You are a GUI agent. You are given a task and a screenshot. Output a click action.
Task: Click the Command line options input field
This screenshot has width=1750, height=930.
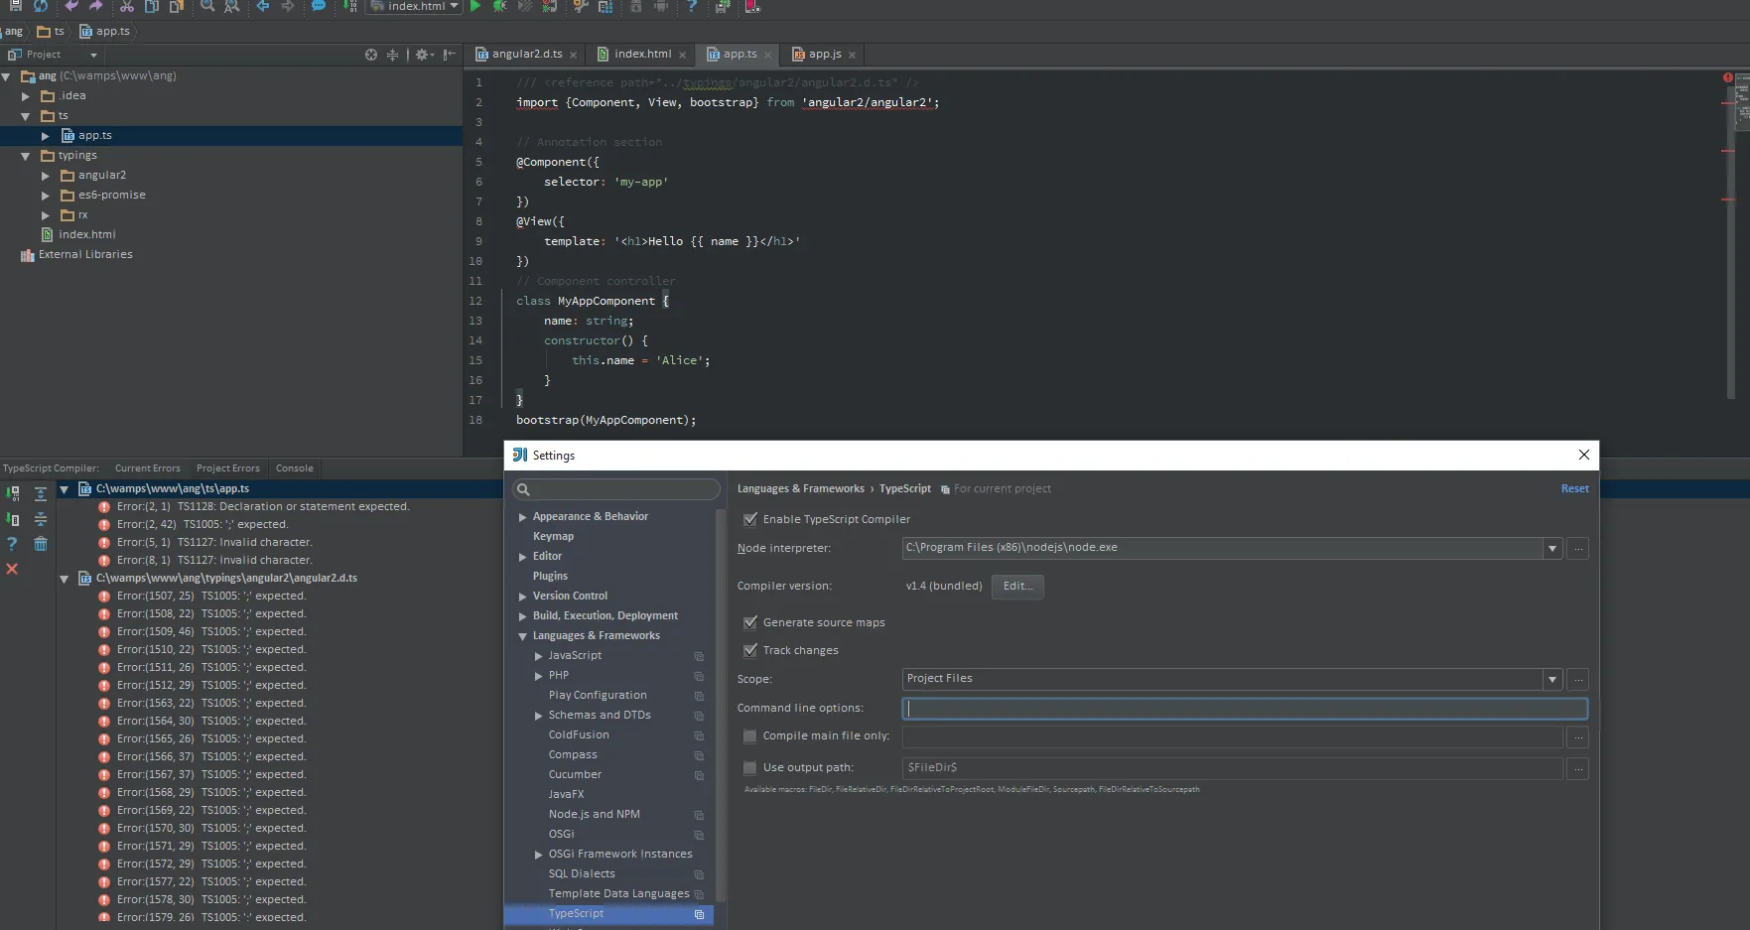coord(1245,709)
